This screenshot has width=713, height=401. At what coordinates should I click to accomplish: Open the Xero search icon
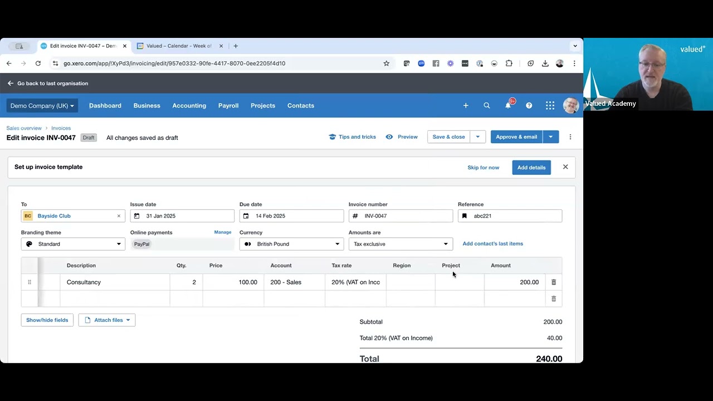[487, 105]
